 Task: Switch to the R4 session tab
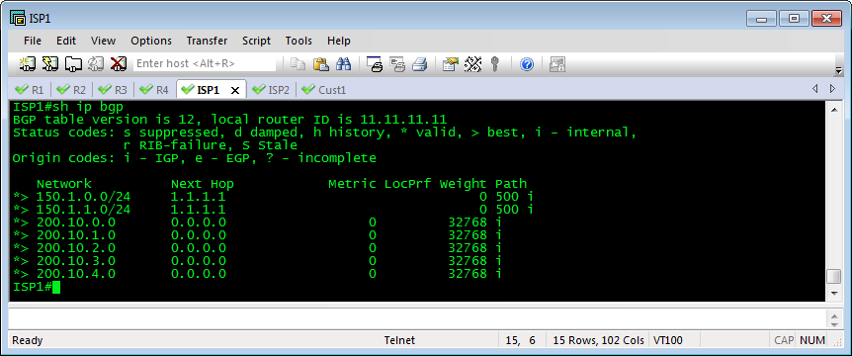[x=155, y=90]
